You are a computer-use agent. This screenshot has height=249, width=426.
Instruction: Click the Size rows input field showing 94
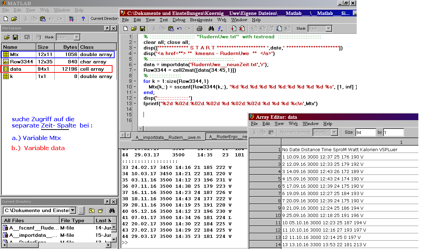pos(365,132)
